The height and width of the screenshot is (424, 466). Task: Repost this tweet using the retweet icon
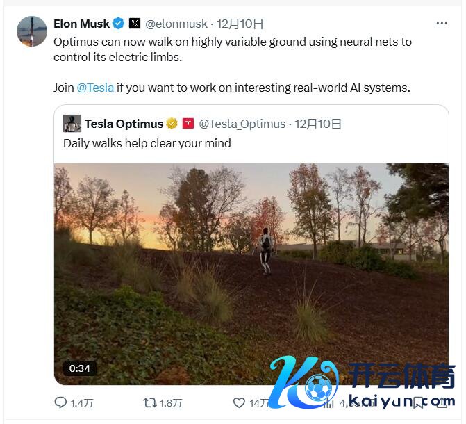149,402
